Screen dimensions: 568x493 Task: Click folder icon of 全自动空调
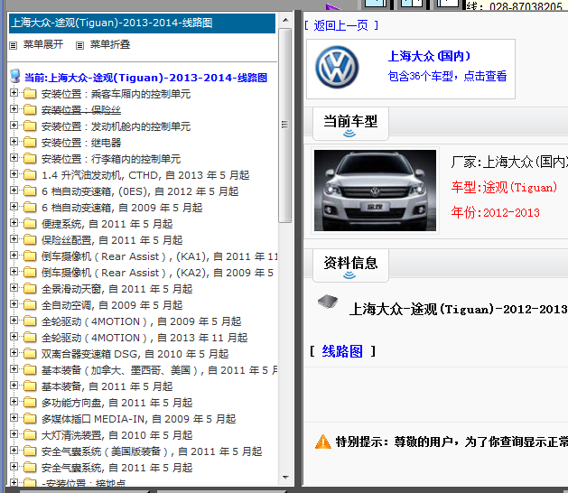[x=30, y=305]
